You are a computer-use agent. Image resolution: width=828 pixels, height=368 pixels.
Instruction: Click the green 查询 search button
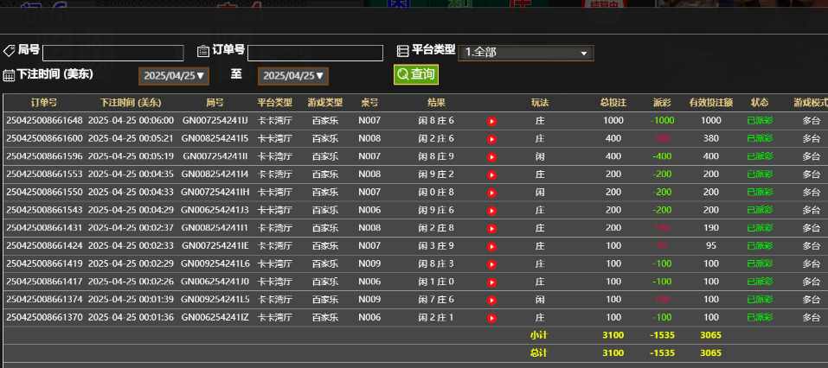[x=416, y=75]
